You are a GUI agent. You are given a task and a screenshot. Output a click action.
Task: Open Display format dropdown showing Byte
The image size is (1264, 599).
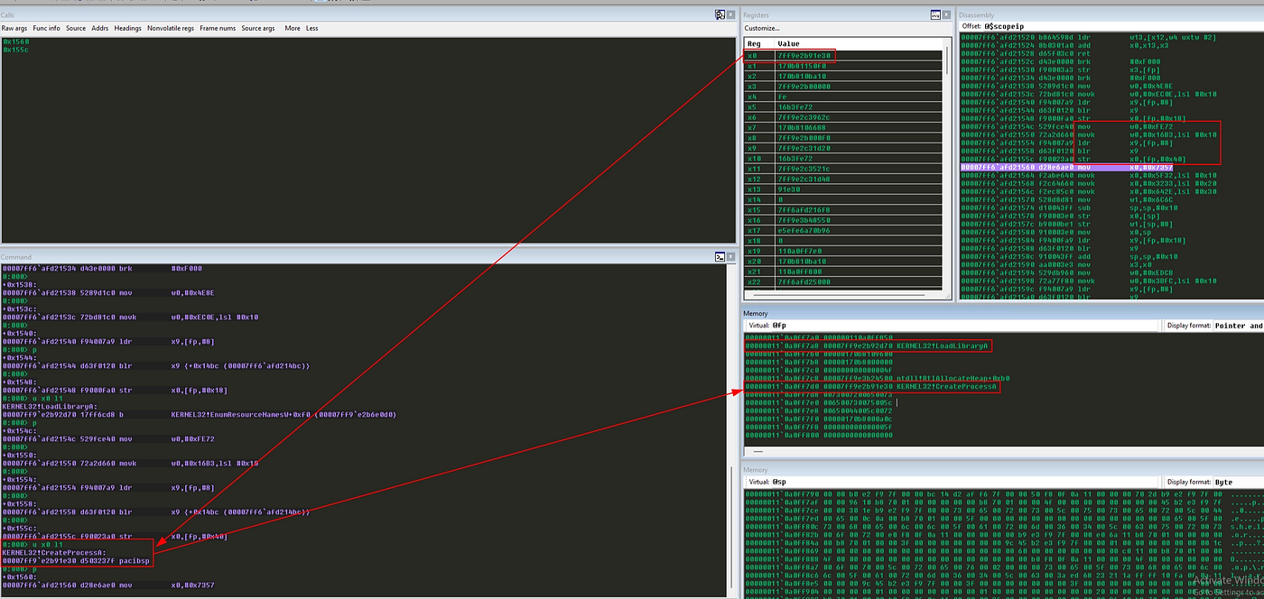click(x=1238, y=483)
